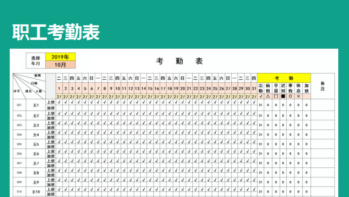349x197 pixels.
Task: Select the yellow 2019年 year cell
Action: coord(60,57)
